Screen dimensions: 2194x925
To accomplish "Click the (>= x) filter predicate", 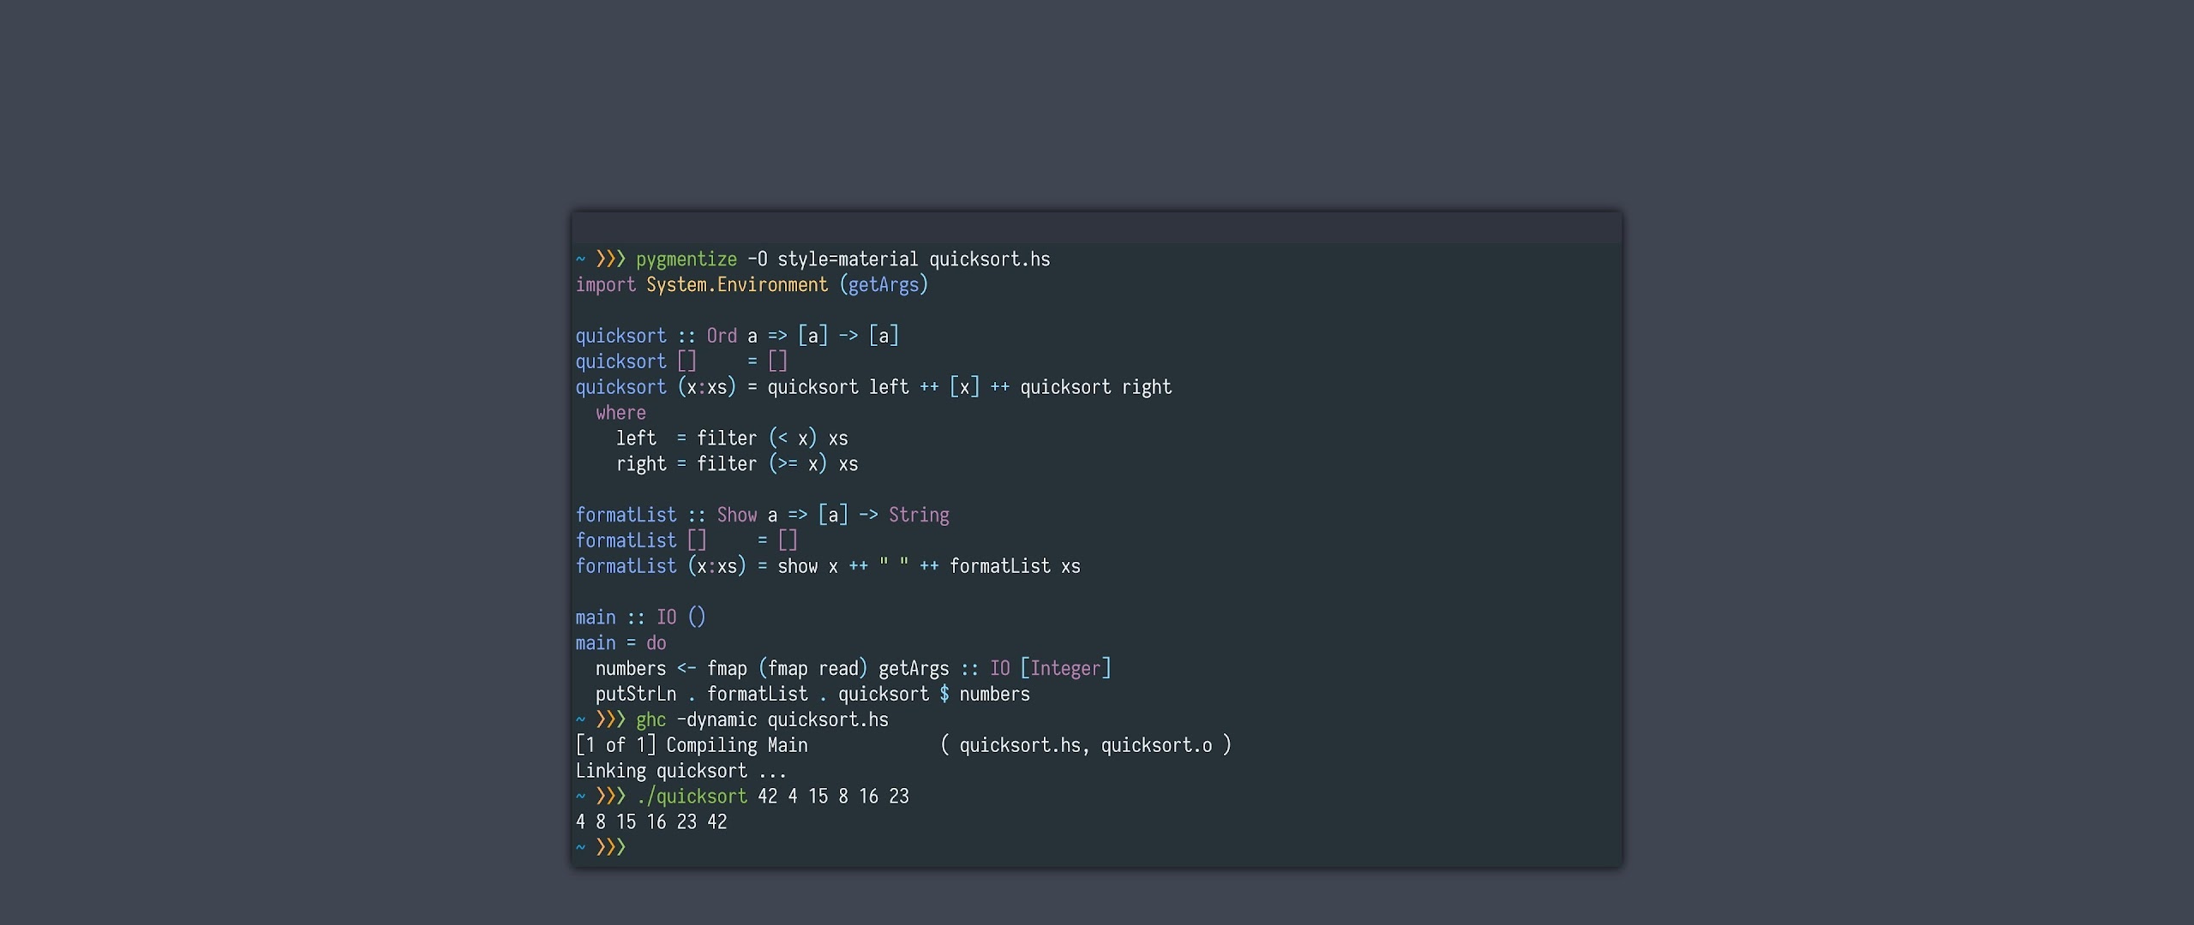I will [x=797, y=463].
